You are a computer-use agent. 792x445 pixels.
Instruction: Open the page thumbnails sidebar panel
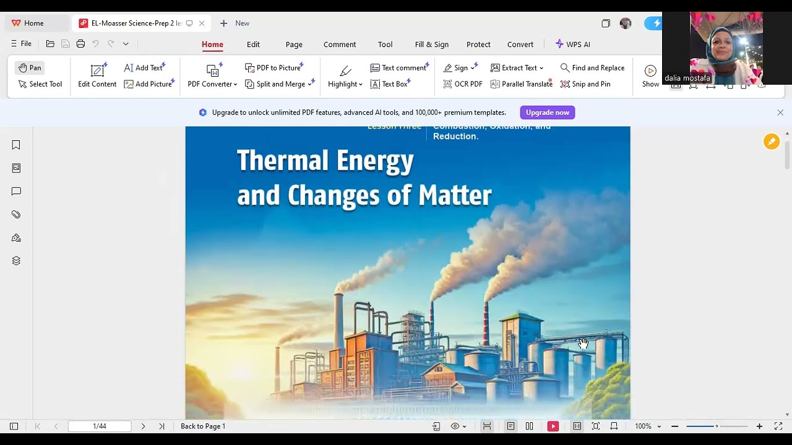tap(16, 168)
